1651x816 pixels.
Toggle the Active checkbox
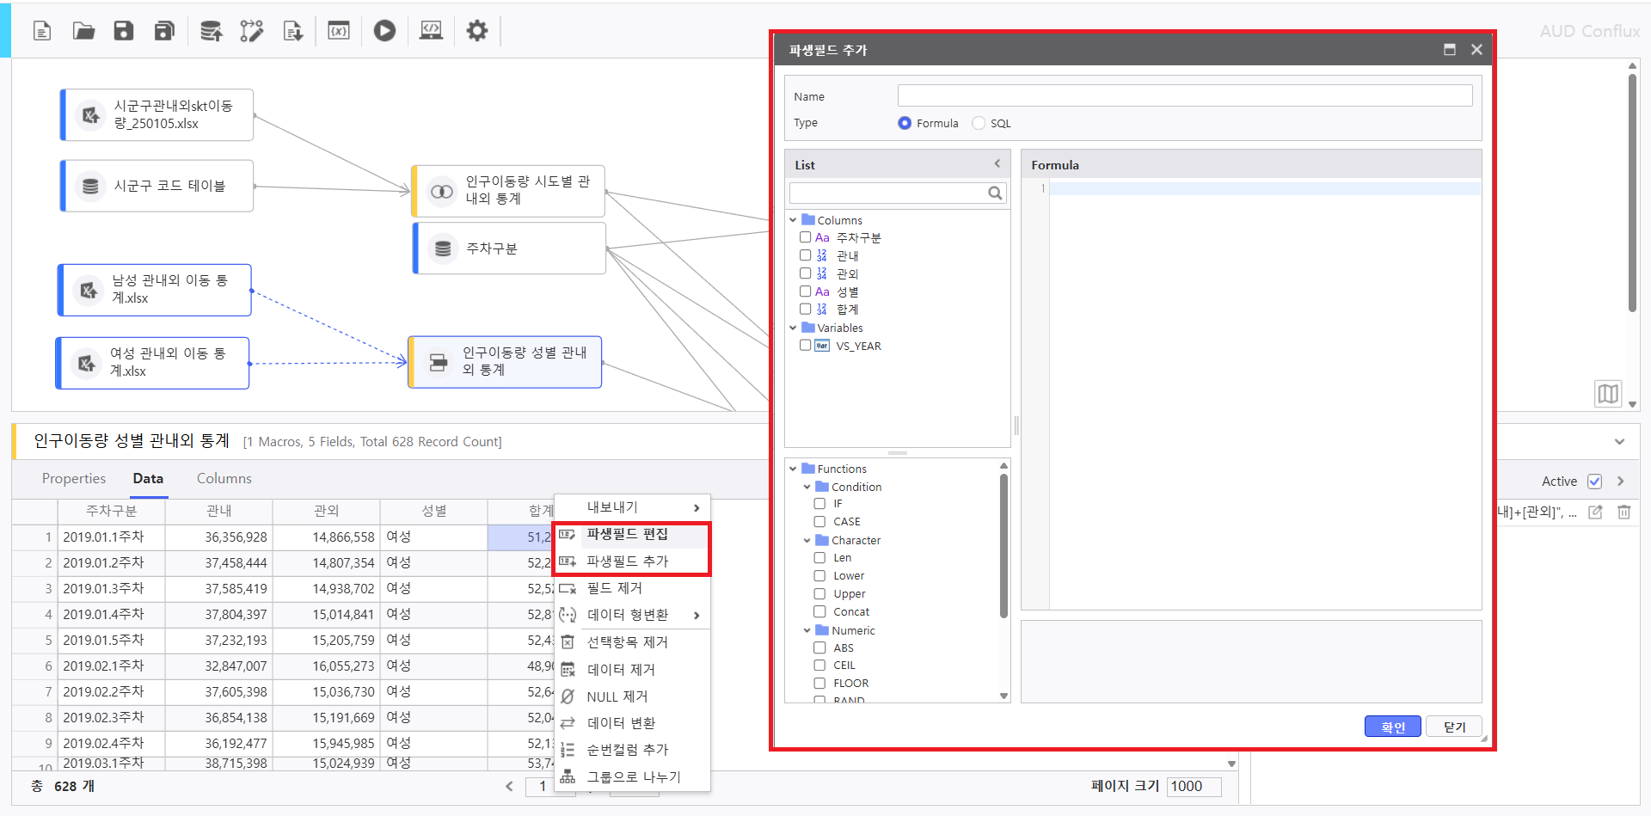pos(1594,482)
